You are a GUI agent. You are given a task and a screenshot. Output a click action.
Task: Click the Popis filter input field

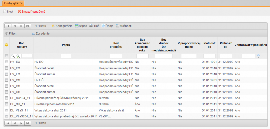[66, 56]
